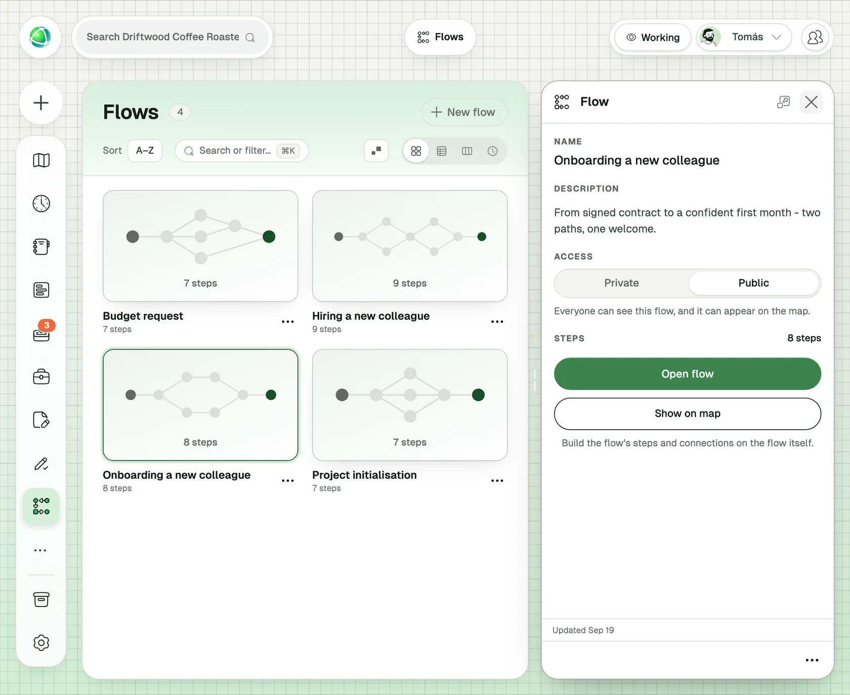Open options menu for Onboarding a new colleague card
This screenshot has width=850, height=695.
point(287,481)
